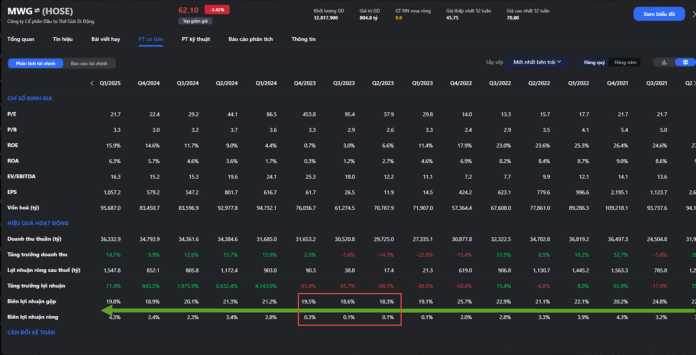Image resolution: width=696 pixels, height=355 pixels.
Task: Open Mới nhất bên trái sort dropdown
Action: 537,62
